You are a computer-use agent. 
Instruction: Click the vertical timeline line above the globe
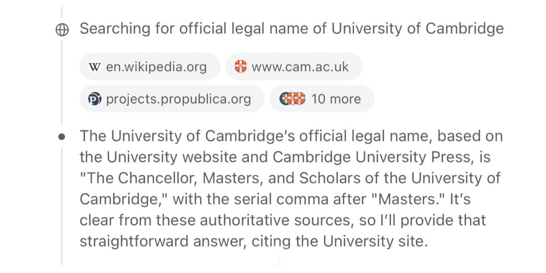coord(62,14)
